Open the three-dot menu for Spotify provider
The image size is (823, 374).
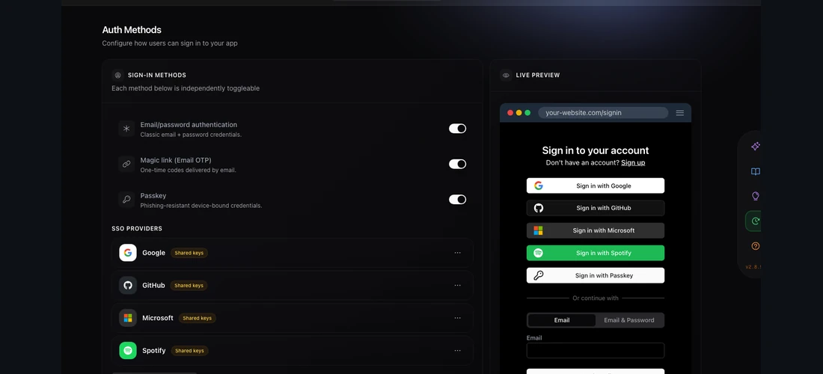point(457,350)
